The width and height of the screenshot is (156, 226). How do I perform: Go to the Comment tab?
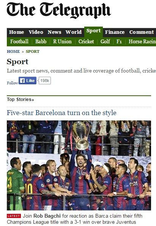point(142,32)
